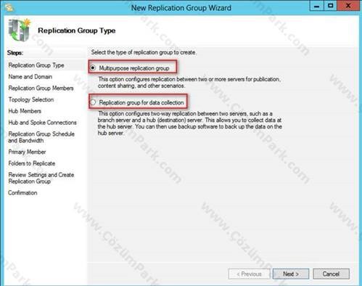362x286 pixels.
Task: Maximize the New Replication Group Wizard window
Action: click(330, 6)
